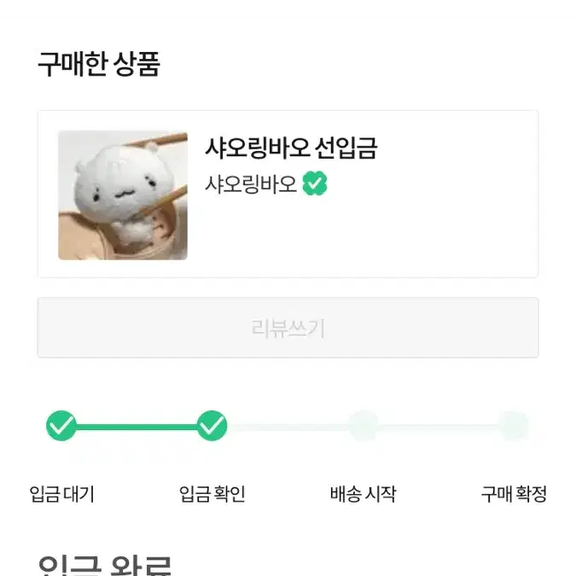Screen dimensions: 576x576
Task: Click the second green check step circle
Action: 212,426
